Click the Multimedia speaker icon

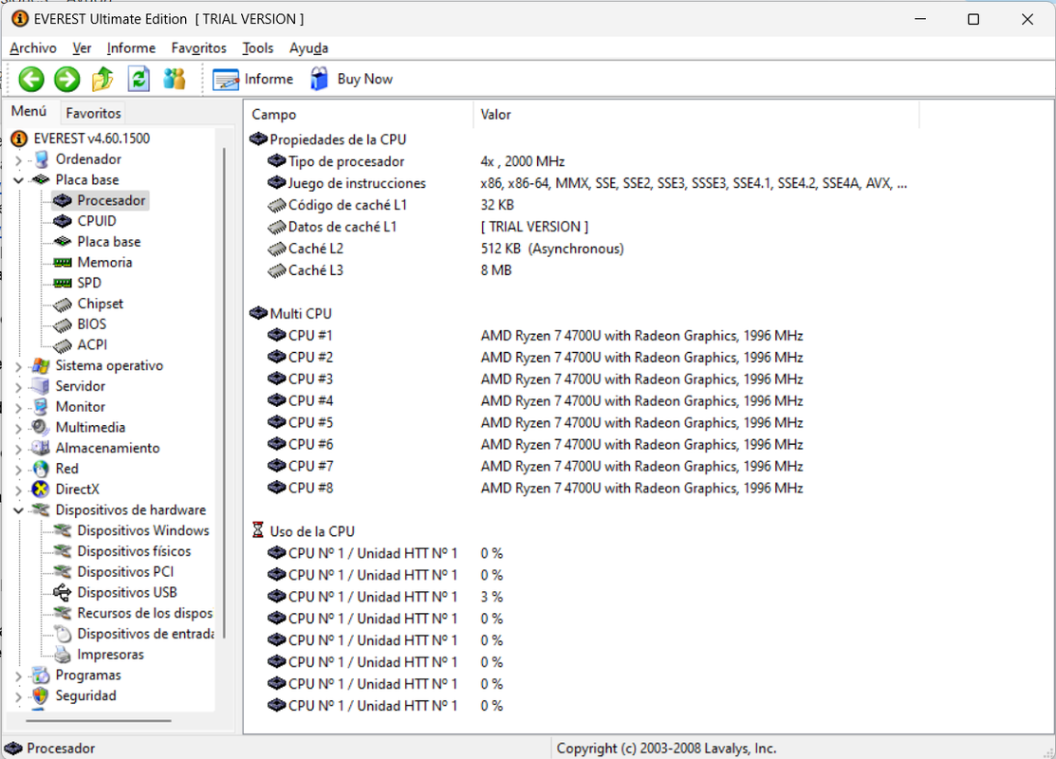(41, 428)
